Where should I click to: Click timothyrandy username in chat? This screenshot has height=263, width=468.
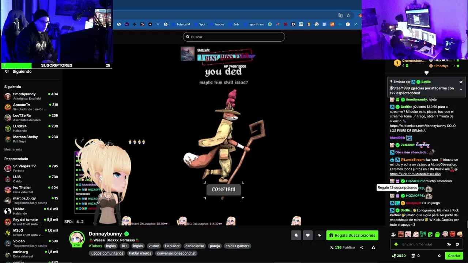[x=416, y=100]
